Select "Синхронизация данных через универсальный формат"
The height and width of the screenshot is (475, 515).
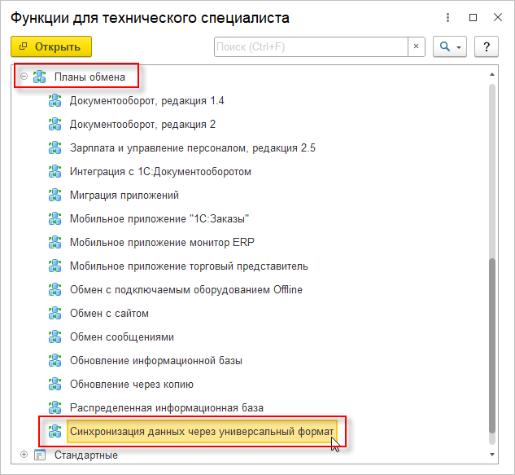point(201,431)
